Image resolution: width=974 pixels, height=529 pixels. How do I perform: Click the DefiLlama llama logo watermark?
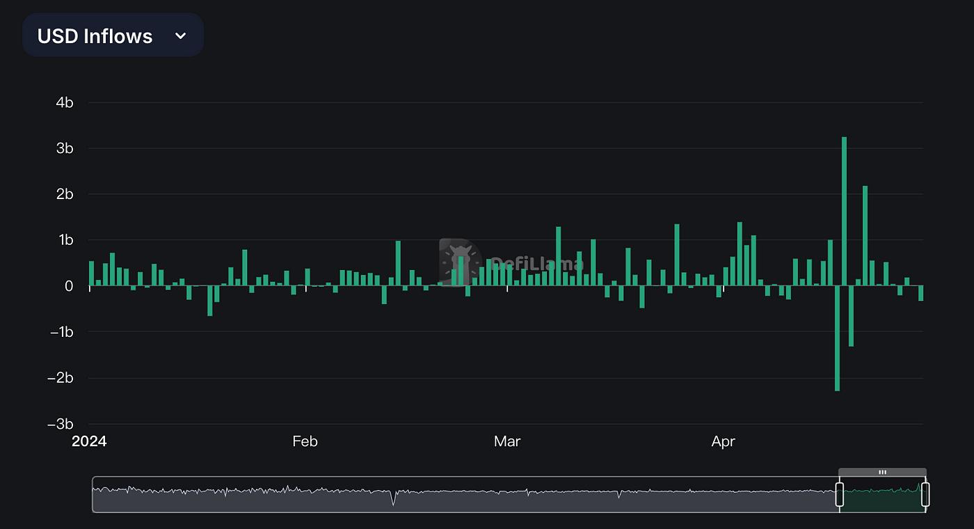(x=460, y=262)
